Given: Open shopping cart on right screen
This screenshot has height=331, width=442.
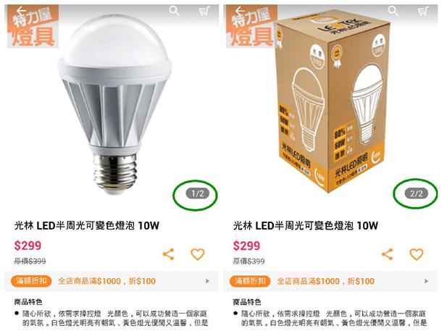Looking at the screenshot, I should coord(423,12).
